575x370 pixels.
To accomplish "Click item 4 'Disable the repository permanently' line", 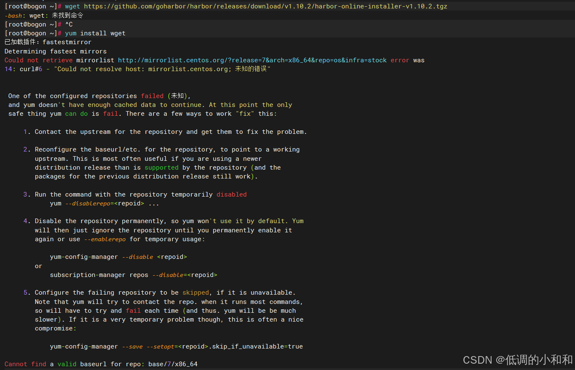I will point(163,221).
